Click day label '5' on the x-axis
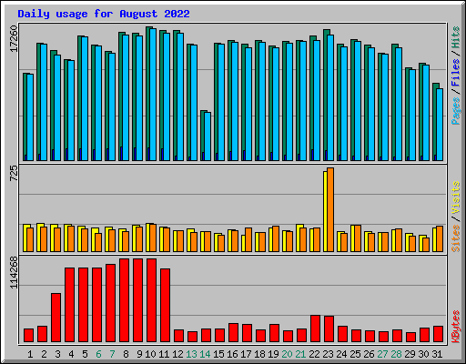The image size is (466, 364). [85, 354]
